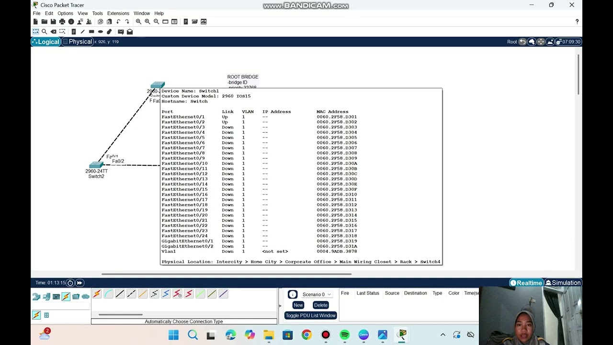Switch to Physical workspace view
This screenshot has height=345, width=613.
77,42
